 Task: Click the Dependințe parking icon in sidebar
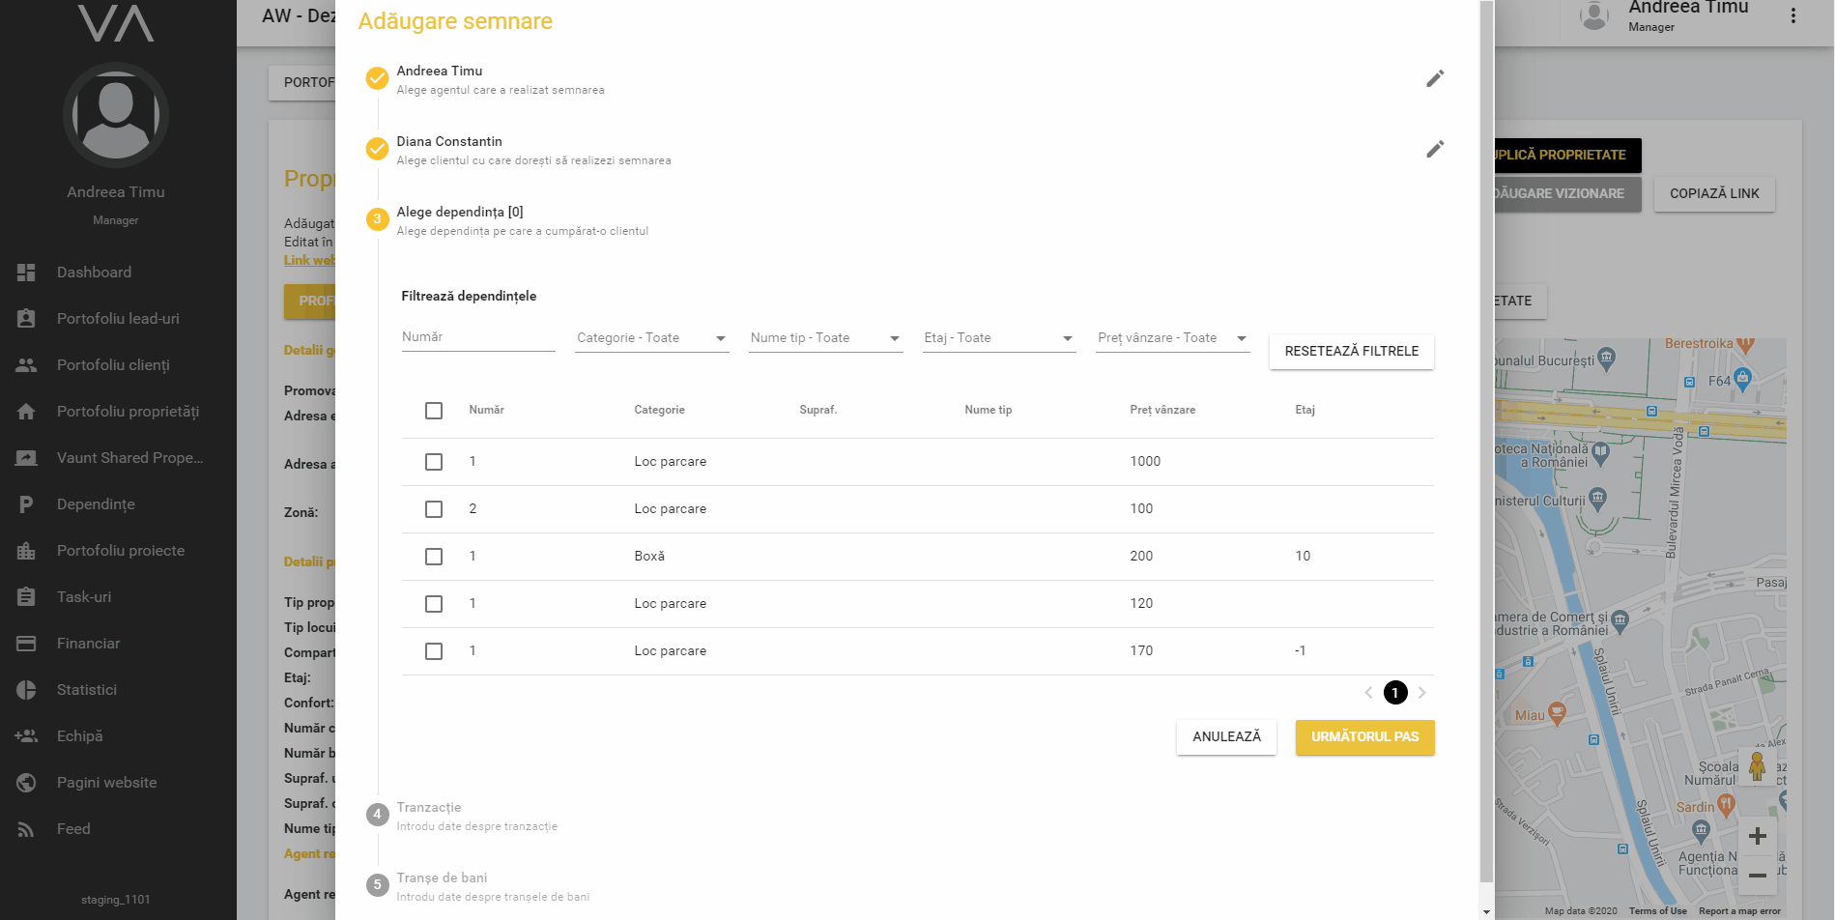[26, 504]
